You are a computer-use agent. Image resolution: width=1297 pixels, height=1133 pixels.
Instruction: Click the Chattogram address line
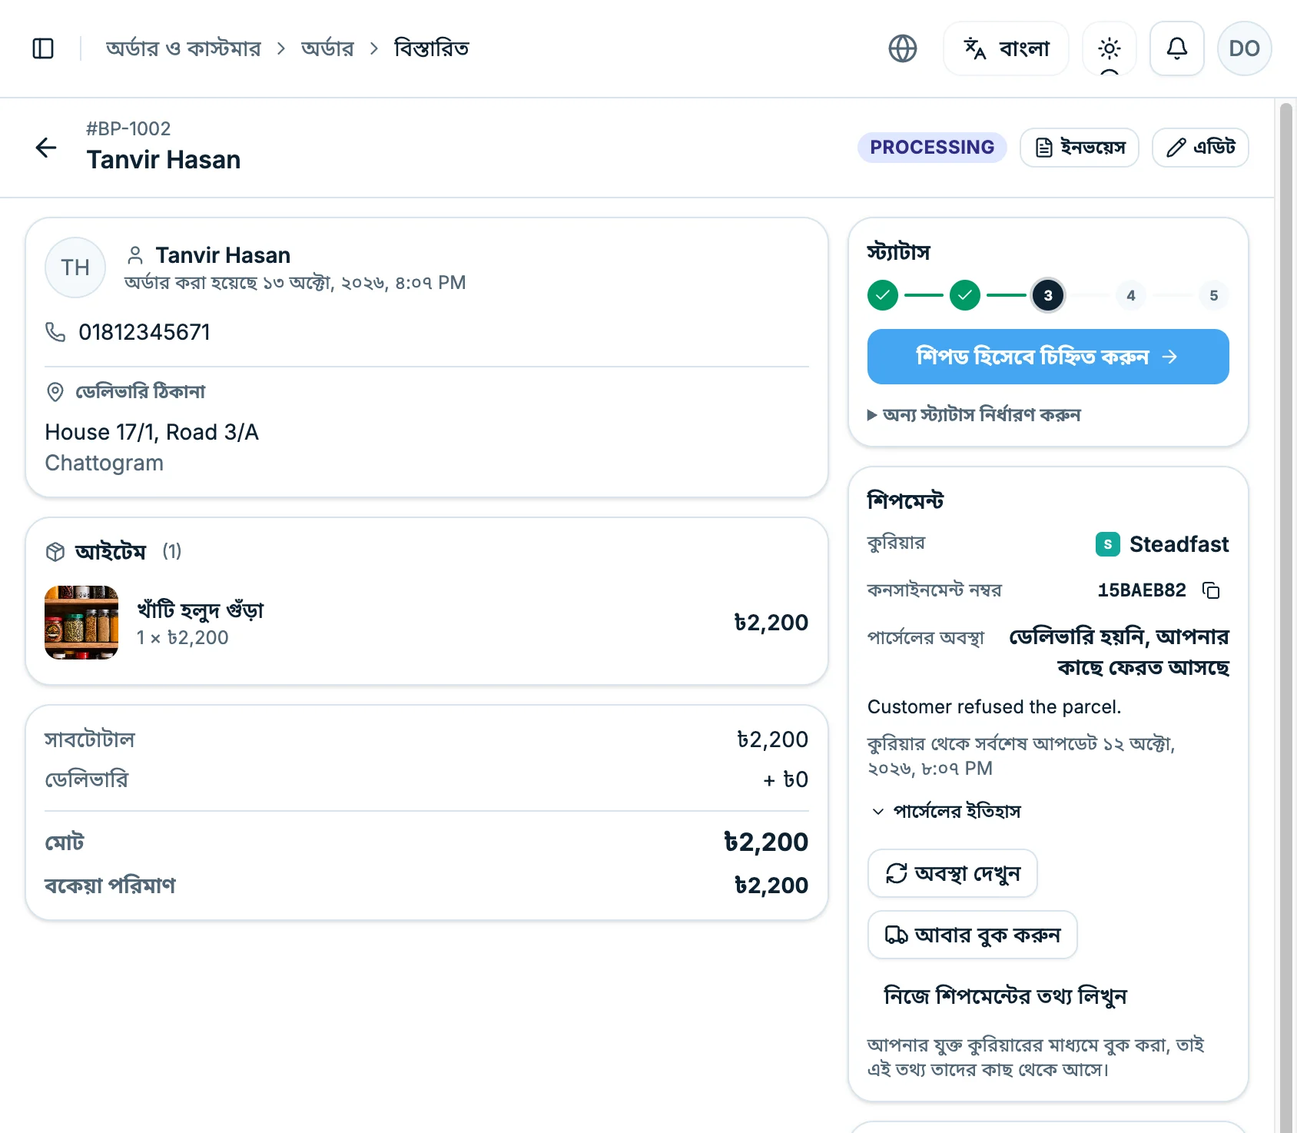coord(104,463)
